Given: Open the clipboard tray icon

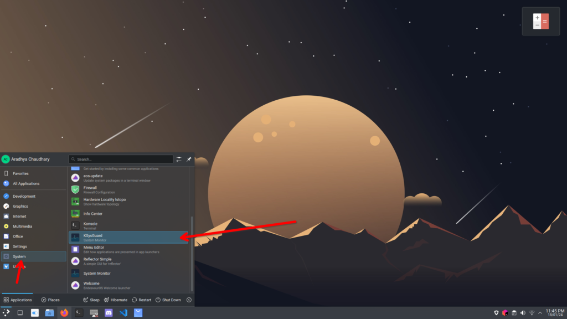Looking at the screenshot, I should point(514,313).
